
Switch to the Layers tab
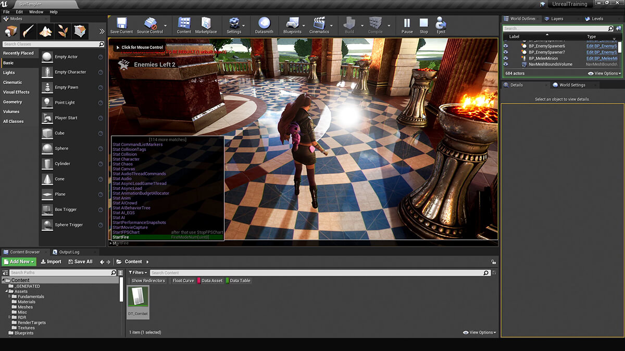(556, 19)
